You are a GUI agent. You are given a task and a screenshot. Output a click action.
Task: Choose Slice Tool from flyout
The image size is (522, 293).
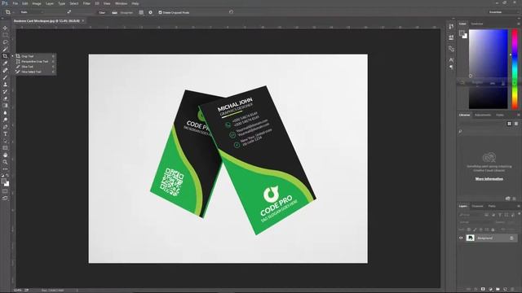tap(34, 67)
